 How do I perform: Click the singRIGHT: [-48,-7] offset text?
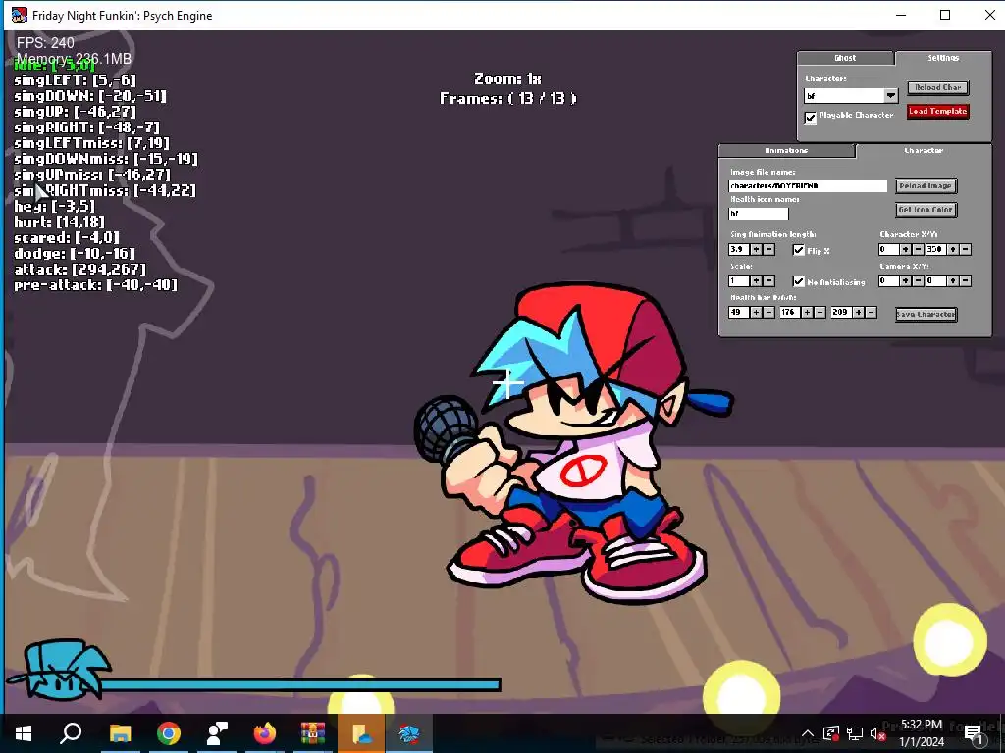86,127
